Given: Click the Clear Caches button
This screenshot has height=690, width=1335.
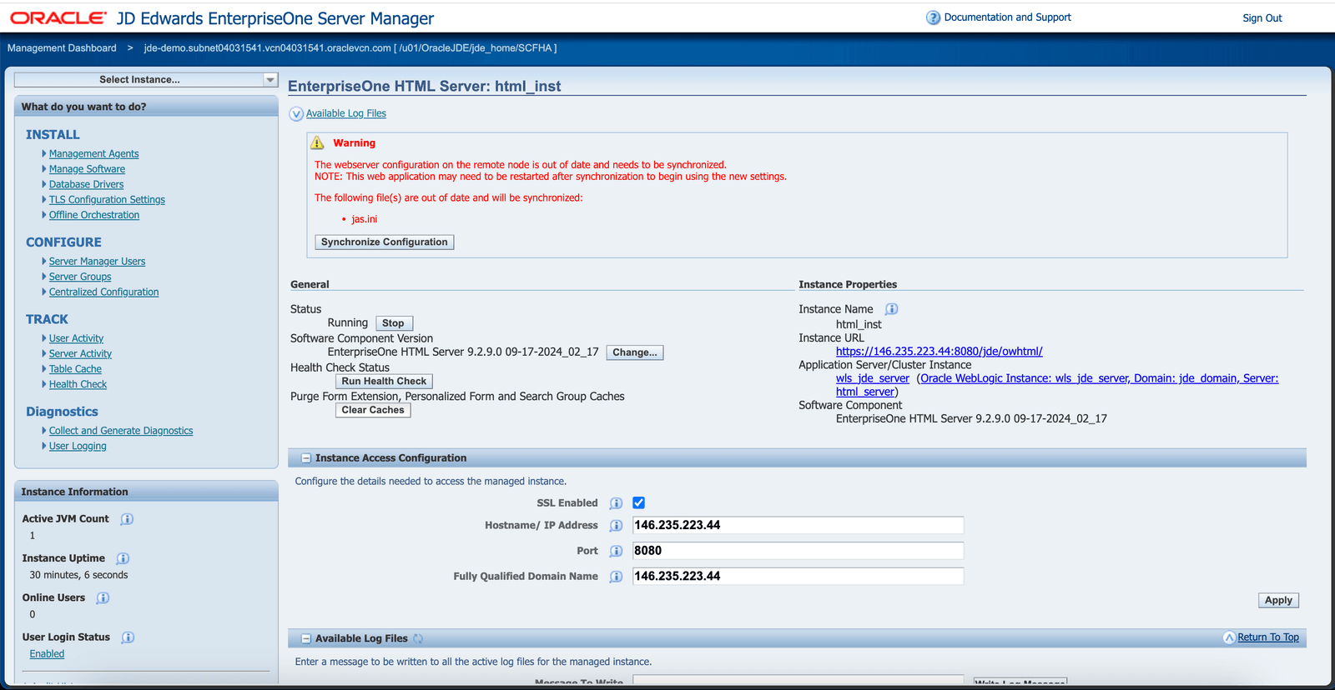Looking at the screenshot, I should pyautogui.click(x=372, y=410).
